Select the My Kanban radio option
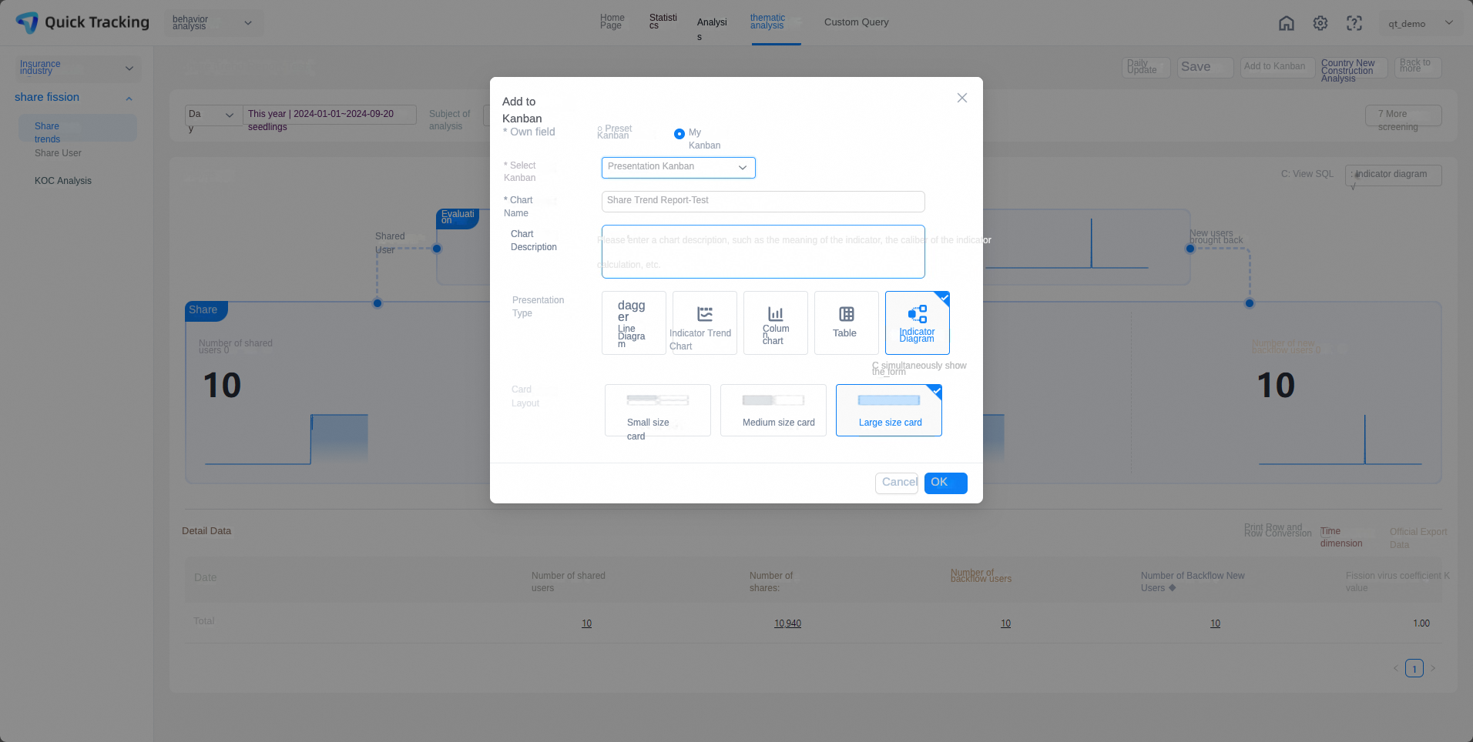Screen dimensions: 1473x742 coord(679,134)
